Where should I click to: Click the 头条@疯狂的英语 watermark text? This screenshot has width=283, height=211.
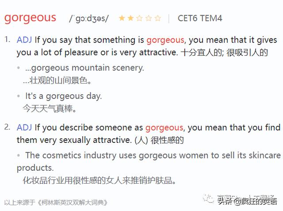tap(247, 200)
